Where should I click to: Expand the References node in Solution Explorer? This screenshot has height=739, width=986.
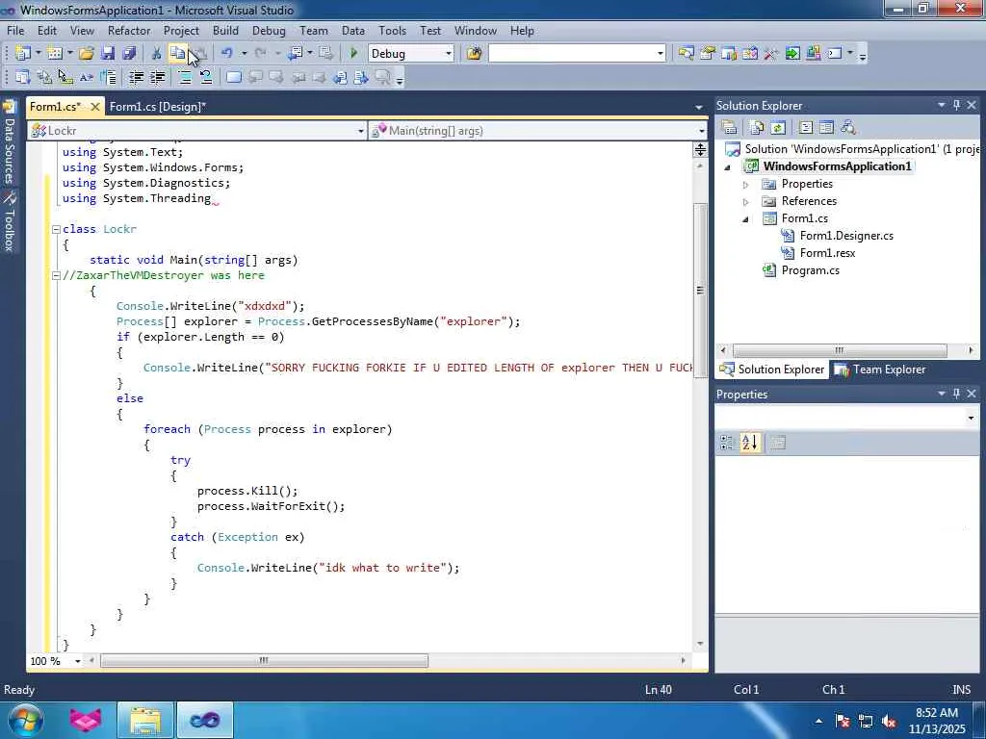[x=746, y=202]
